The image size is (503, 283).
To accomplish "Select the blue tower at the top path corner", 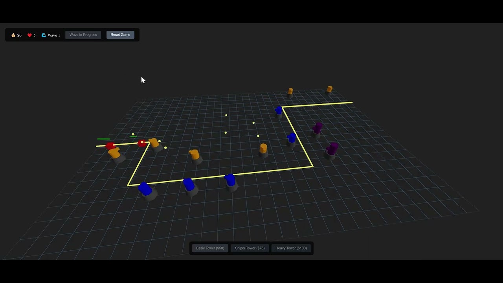I will [279, 111].
